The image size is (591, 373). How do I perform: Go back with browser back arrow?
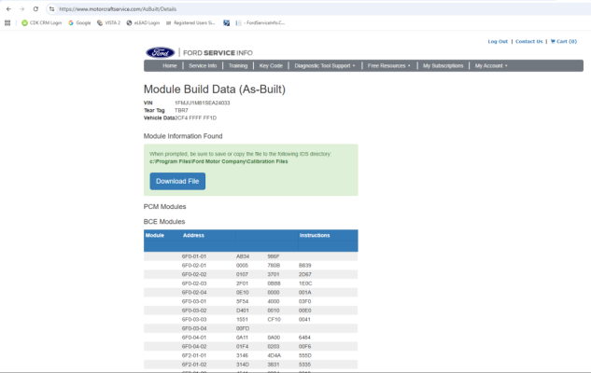click(8, 9)
